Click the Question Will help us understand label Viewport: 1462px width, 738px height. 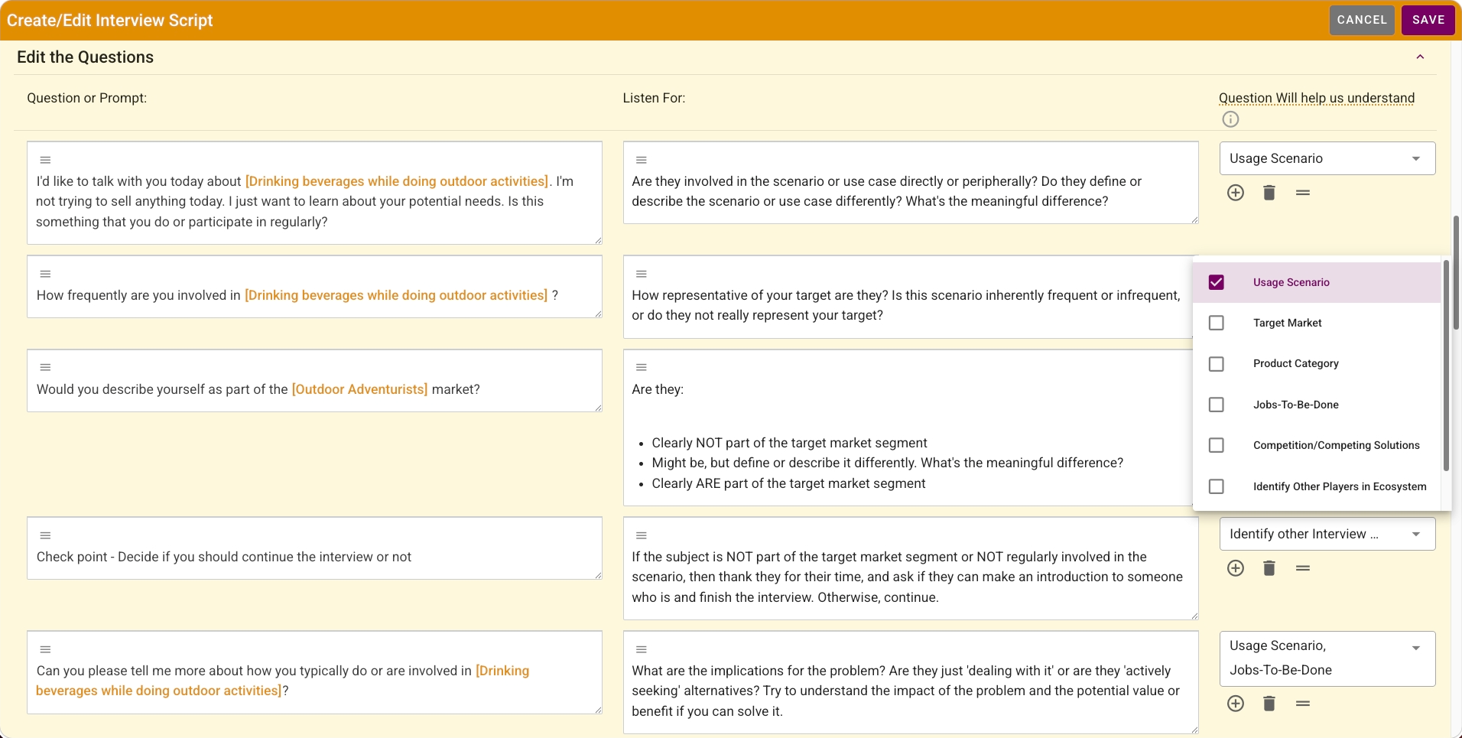1317,98
